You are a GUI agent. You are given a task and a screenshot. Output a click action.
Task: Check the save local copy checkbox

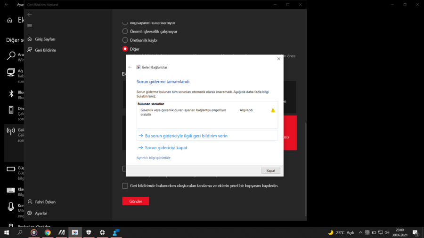(x=125, y=186)
